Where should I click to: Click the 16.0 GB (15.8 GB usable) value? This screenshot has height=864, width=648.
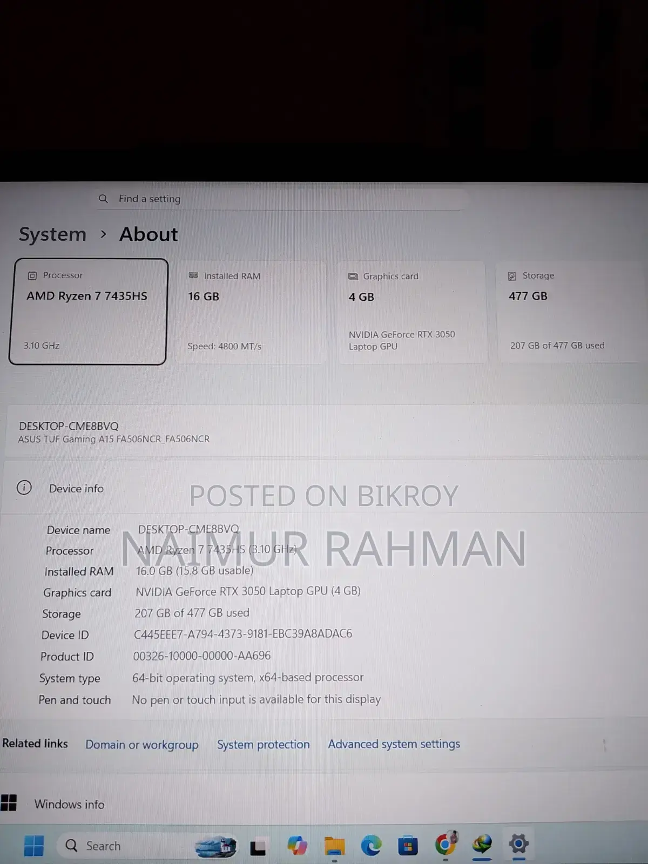(194, 570)
